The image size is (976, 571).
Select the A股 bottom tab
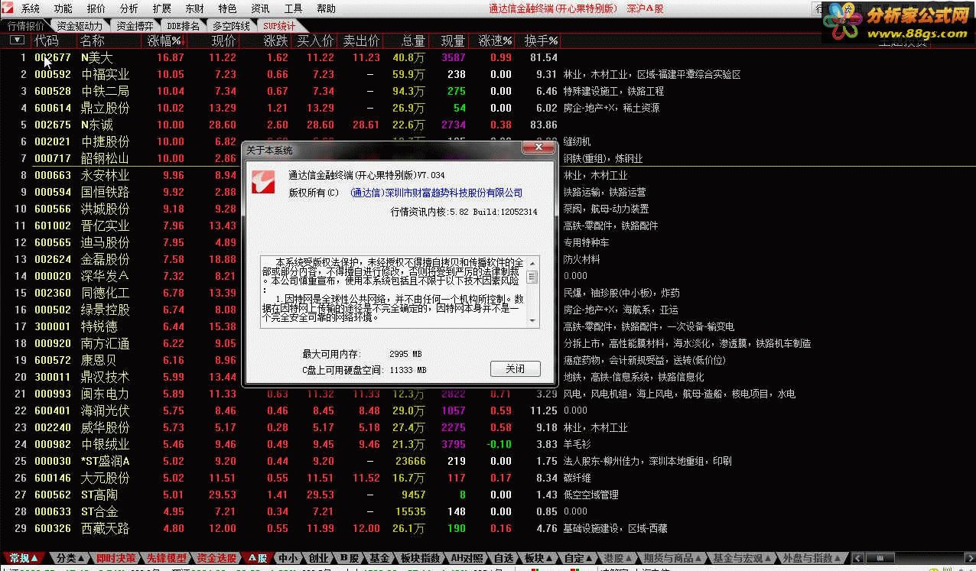pyautogui.click(x=256, y=558)
